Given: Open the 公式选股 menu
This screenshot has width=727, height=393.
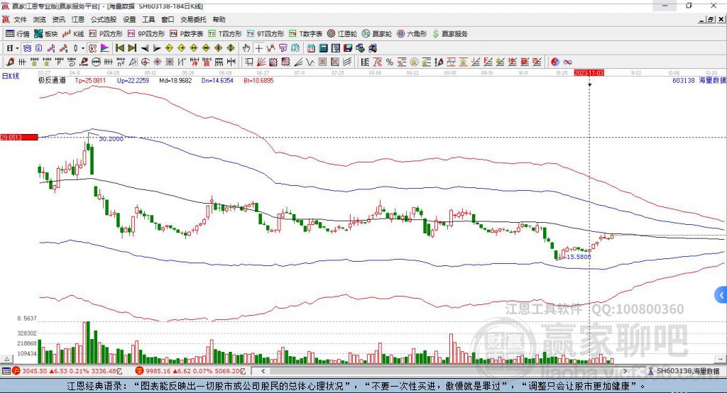Looking at the screenshot, I should [x=104, y=19].
